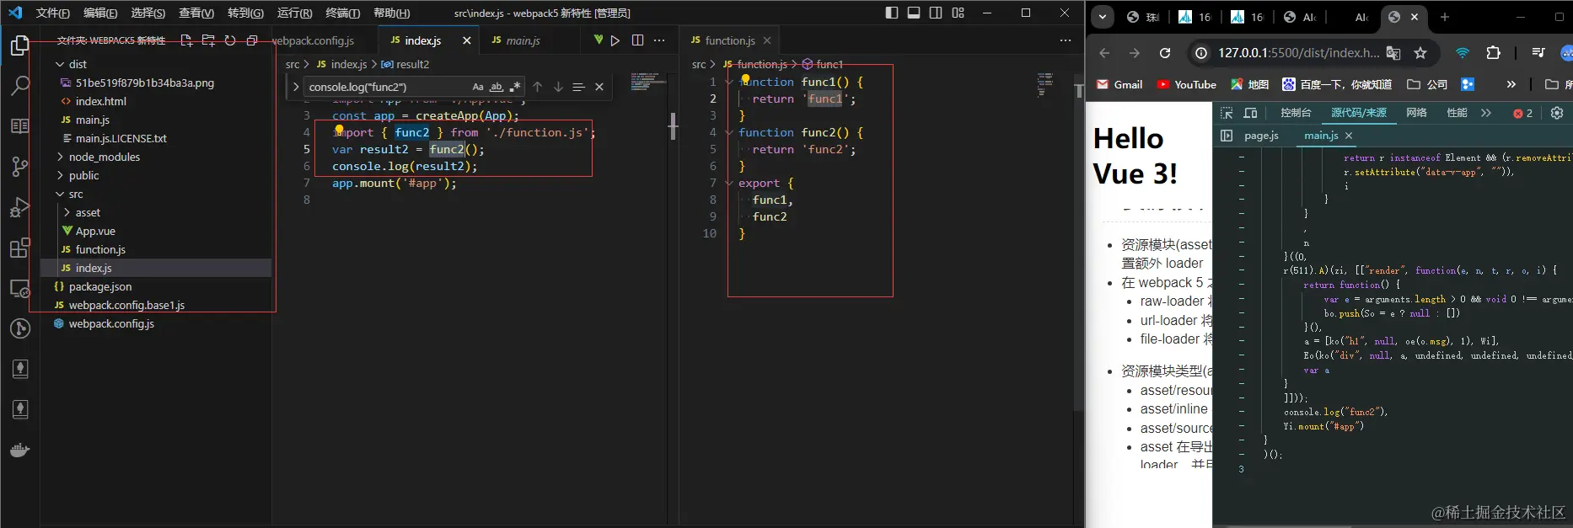1573x528 pixels.
Task: Collapse the src folder
Action: [60, 194]
